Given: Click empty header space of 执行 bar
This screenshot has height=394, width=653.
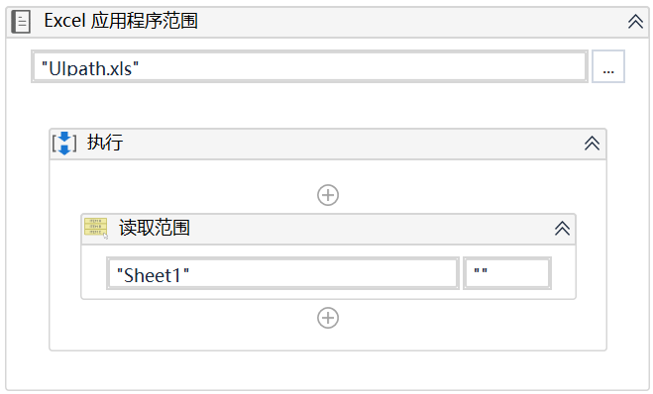Looking at the screenshot, I should (352, 144).
